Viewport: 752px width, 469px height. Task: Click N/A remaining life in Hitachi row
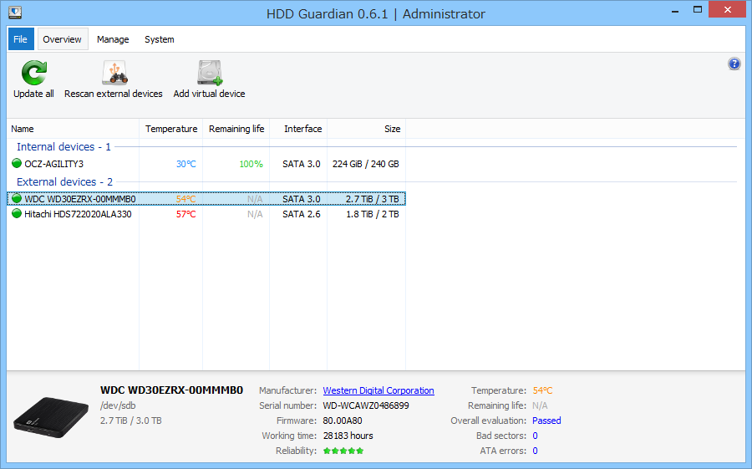pyautogui.click(x=255, y=215)
